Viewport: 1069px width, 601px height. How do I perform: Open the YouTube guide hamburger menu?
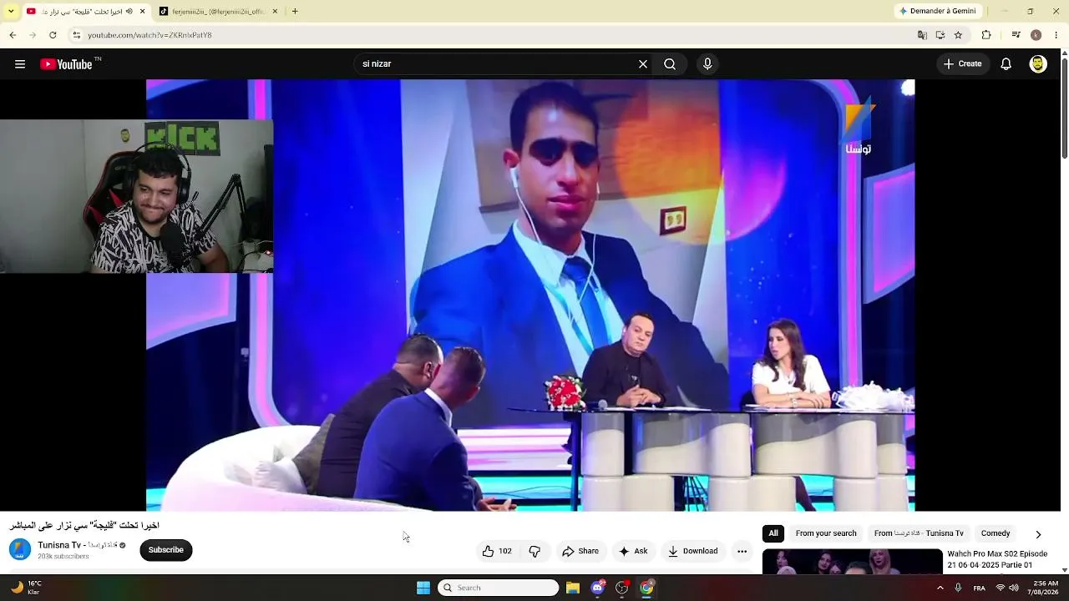coord(20,64)
